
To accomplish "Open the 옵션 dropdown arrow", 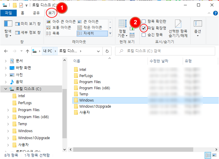I will (x=198, y=36).
